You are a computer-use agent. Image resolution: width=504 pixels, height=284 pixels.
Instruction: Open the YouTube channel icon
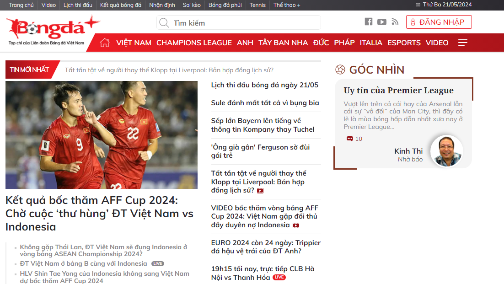[x=381, y=22]
